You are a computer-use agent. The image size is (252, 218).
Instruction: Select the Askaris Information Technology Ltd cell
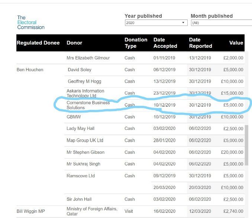[85, 93]
